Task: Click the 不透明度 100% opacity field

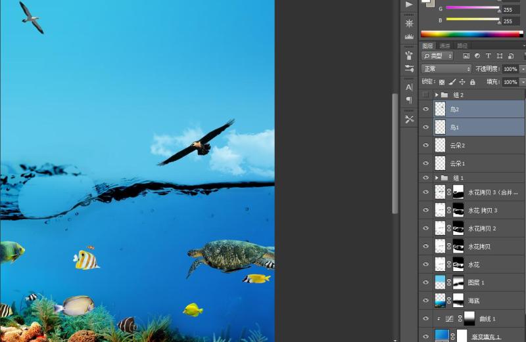Action: tap(510, 69)
